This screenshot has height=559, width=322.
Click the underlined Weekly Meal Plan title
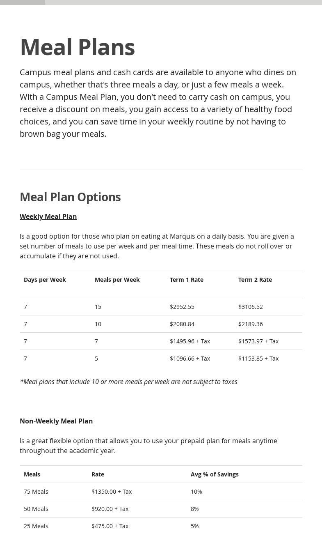tap(48, 216)
